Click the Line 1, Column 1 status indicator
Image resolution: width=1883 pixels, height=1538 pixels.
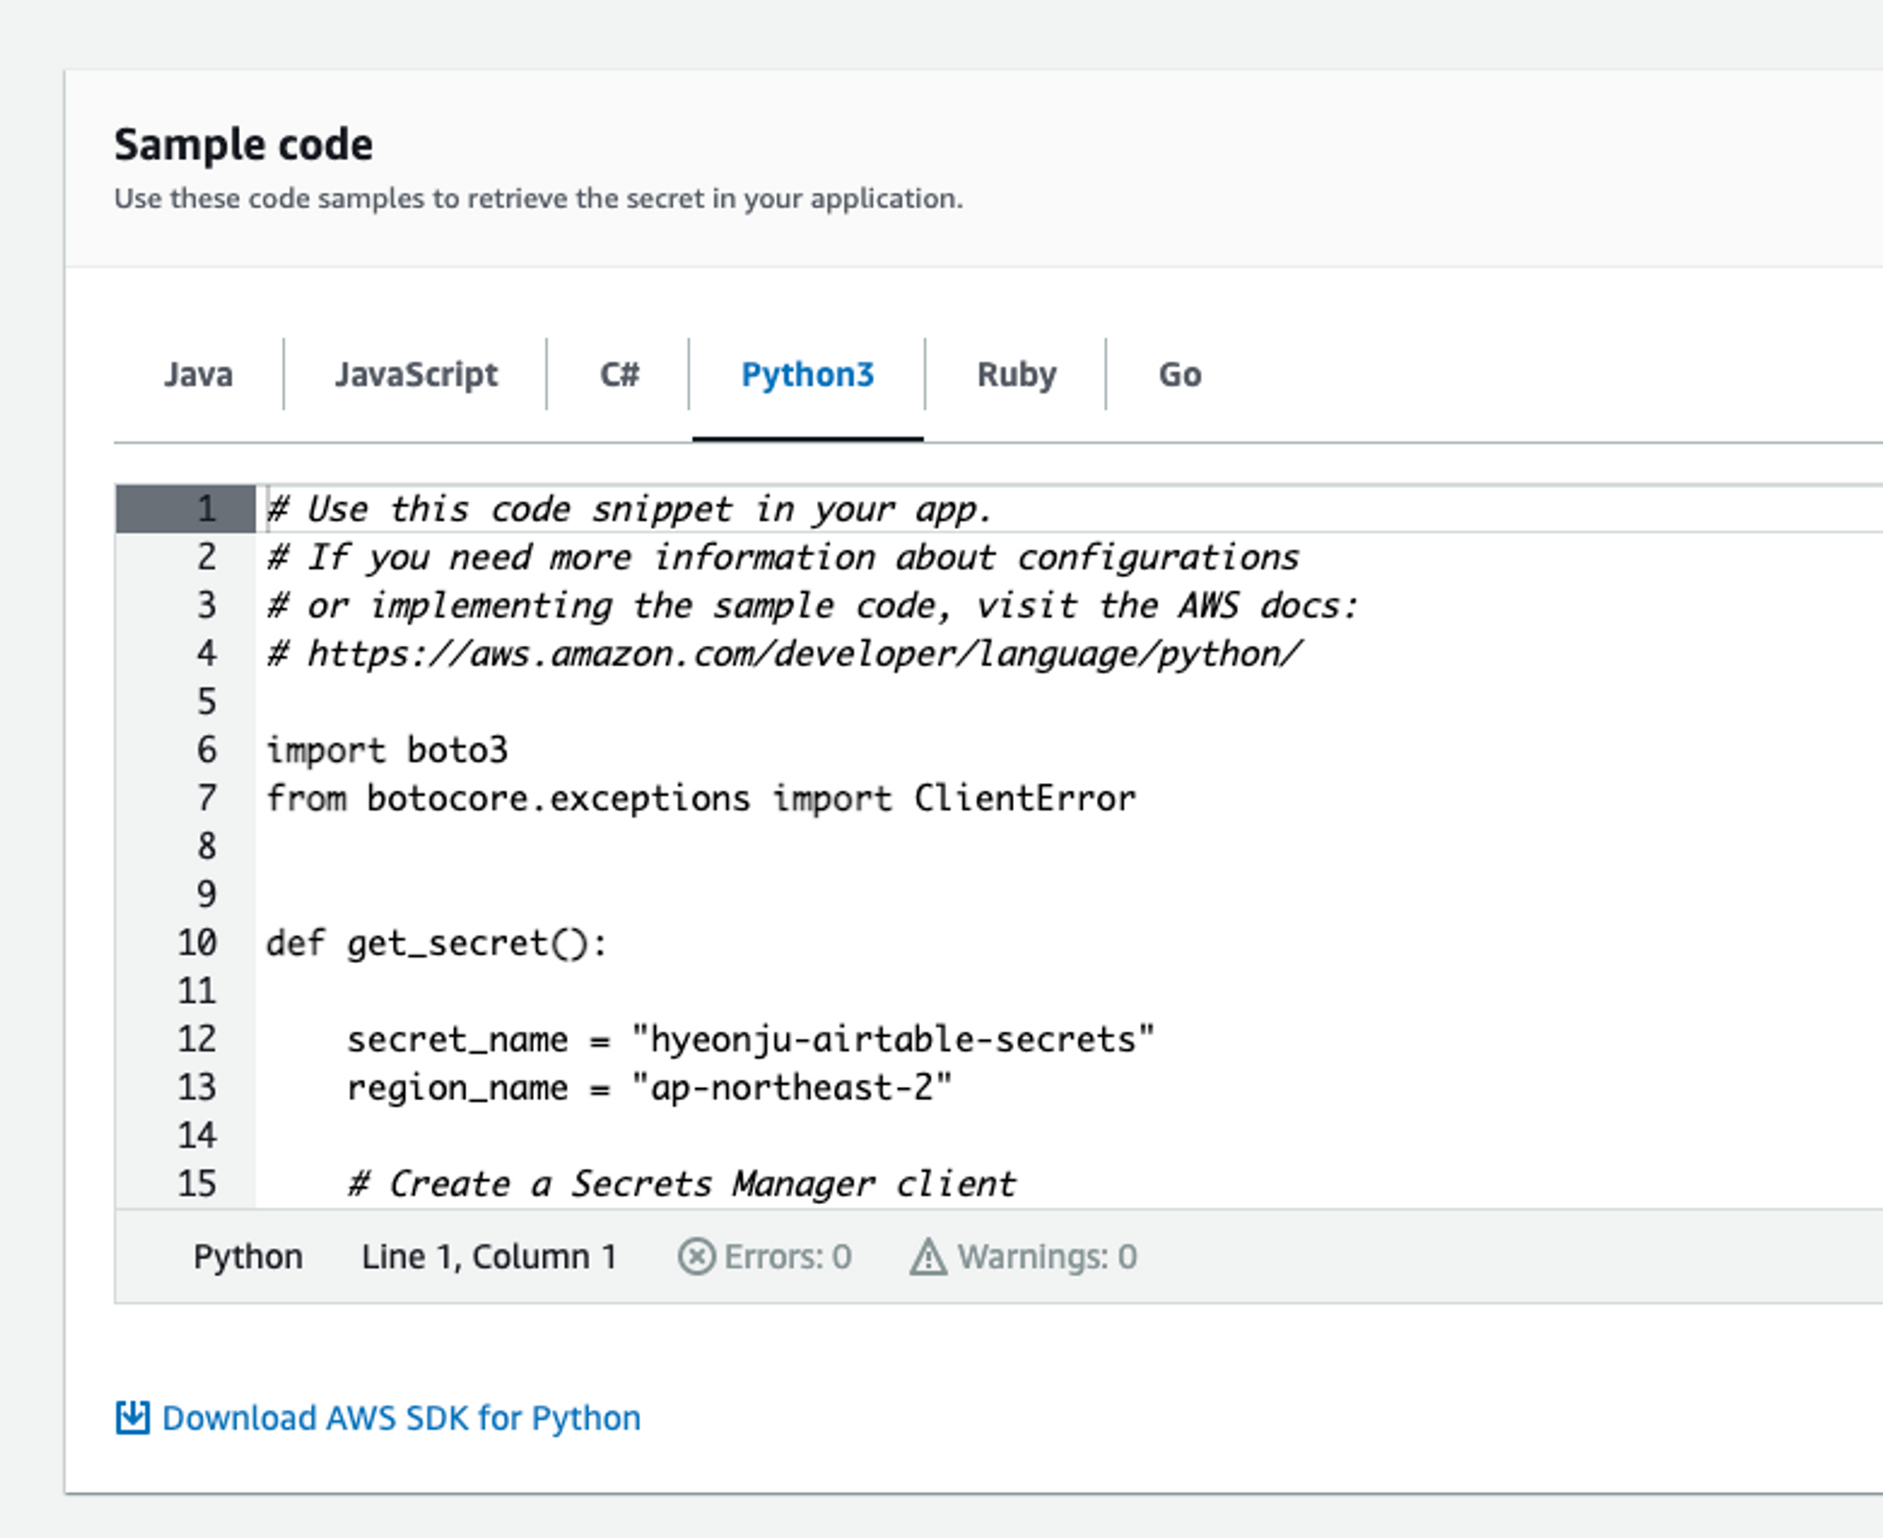click(x=489, y=1257)
